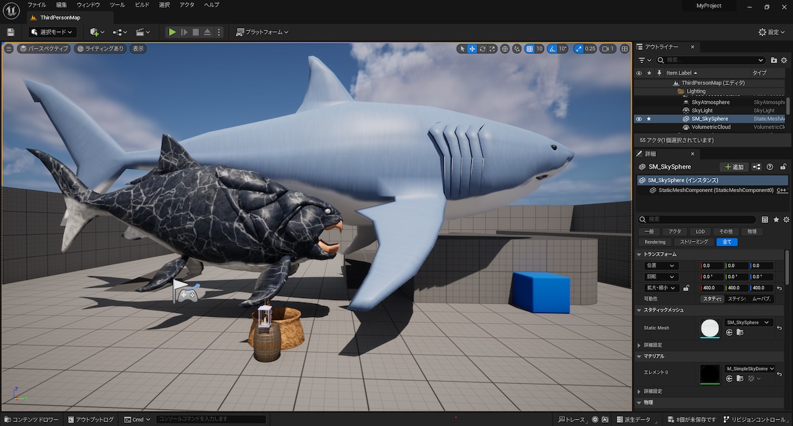Click the 追加 add component button
Image resolution: width=793 pixels, height=426 pixels.
tap(734, 167)
